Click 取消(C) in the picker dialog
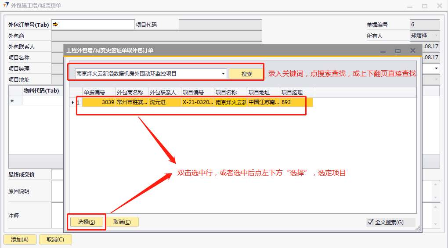The image size is (448, 248). 122,222
